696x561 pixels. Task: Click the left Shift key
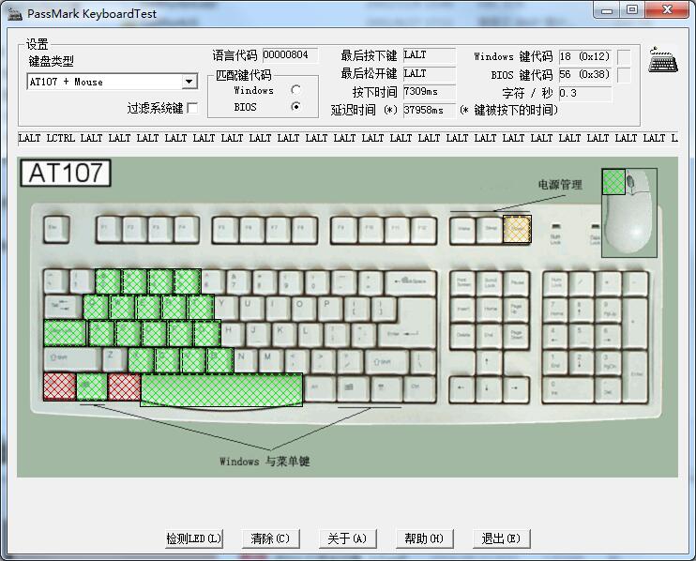[72, 359]
